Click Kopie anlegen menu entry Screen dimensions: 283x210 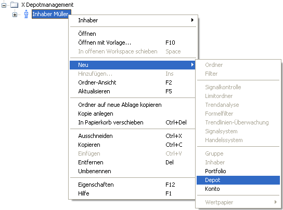[x=133, y=114]
